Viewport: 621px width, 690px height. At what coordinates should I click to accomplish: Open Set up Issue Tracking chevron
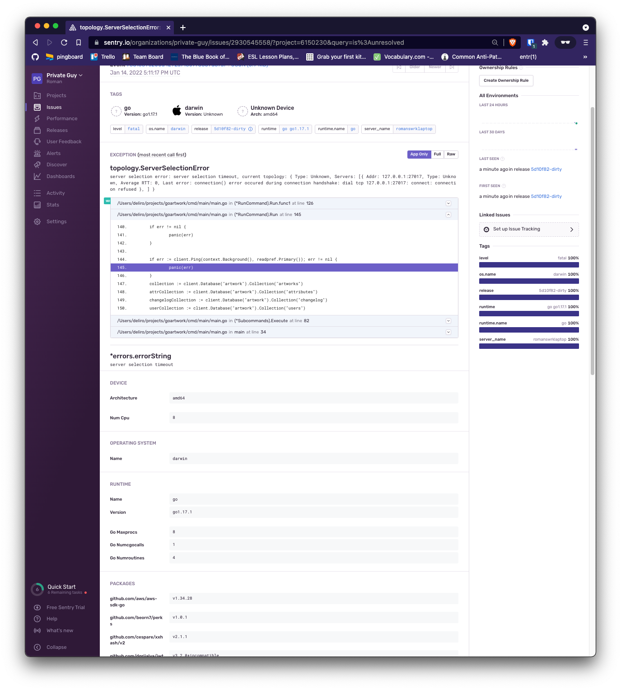572,230
